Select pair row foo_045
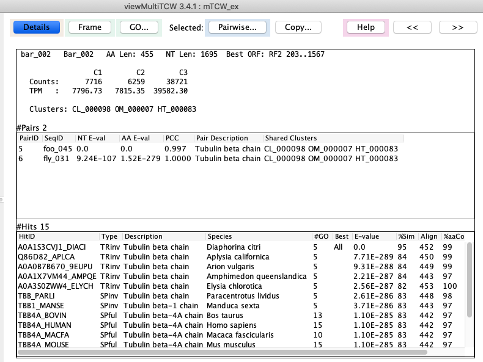This screenshot has height=362, width=483. pos(54,148)
